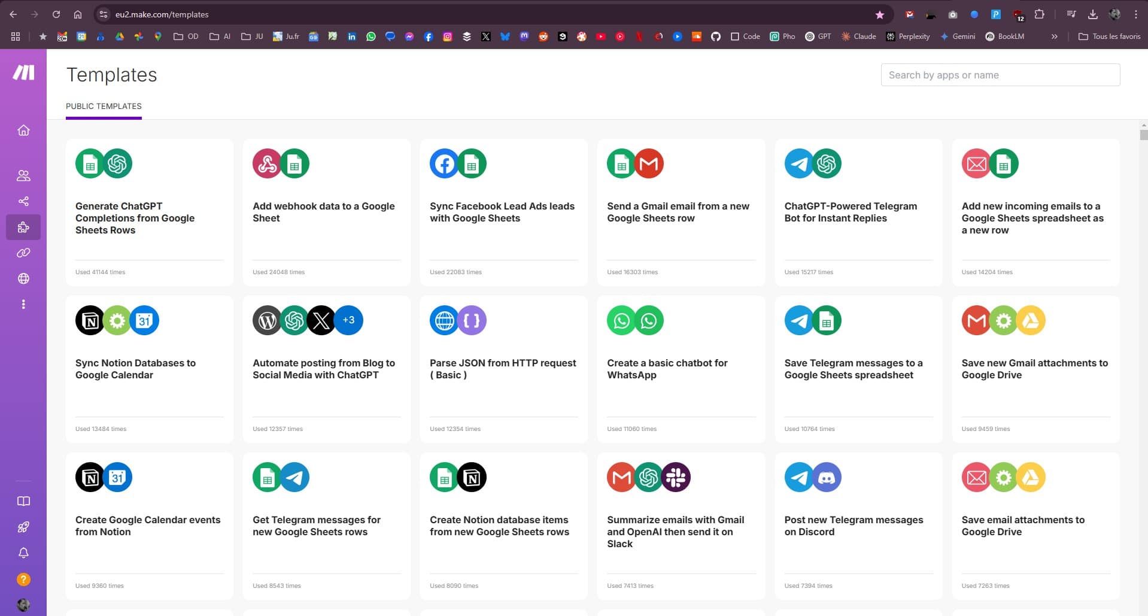Open Webhooks globe icon in sidebar
1148x616 pixels.
(23, 278)
